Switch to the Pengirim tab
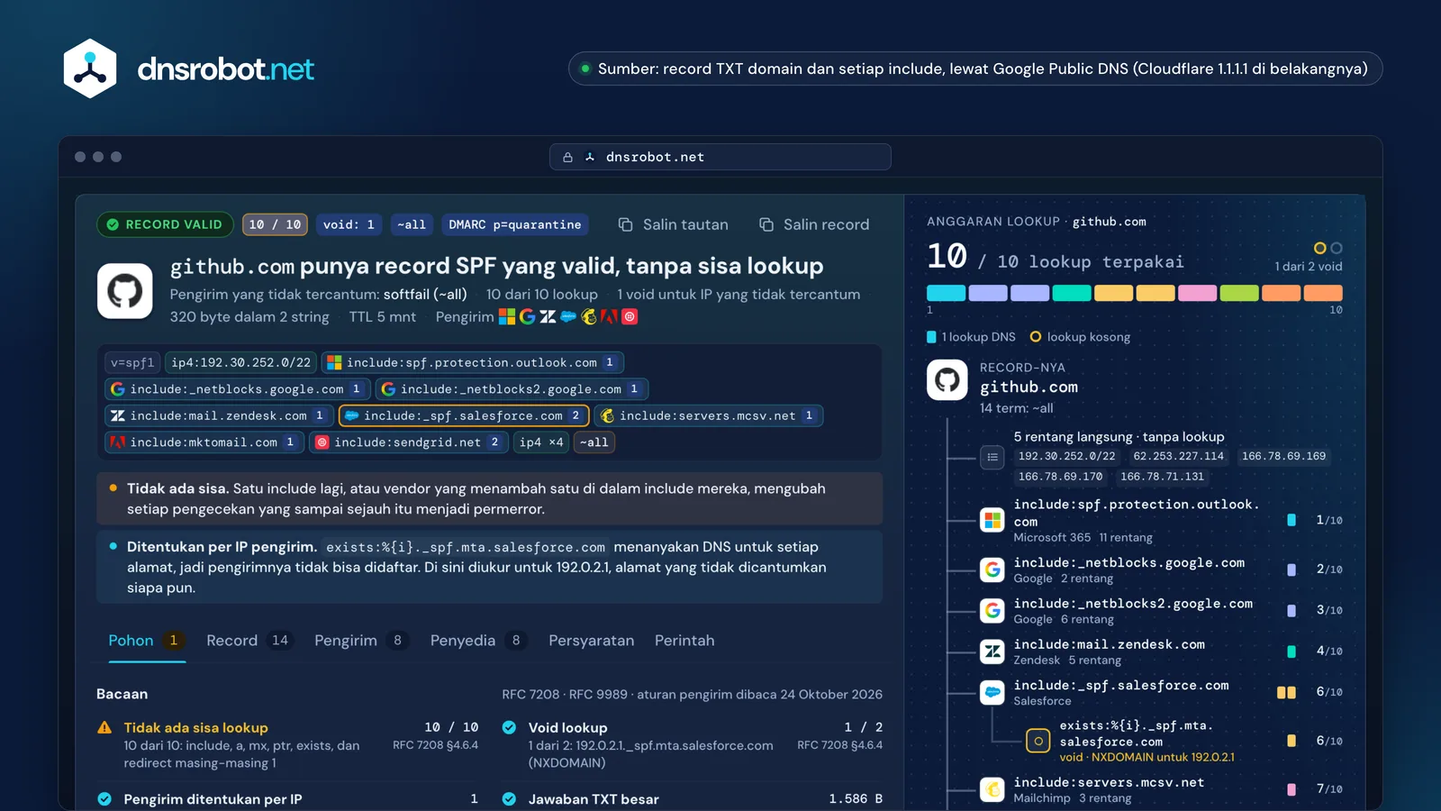This screenshot has width=1441, height=811. click(361, 641)
